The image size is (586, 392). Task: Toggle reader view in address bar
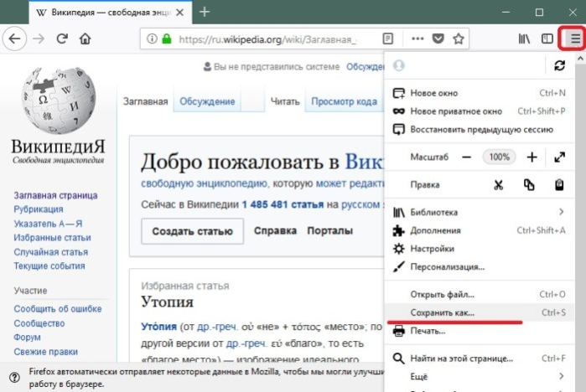pos(388,39)
